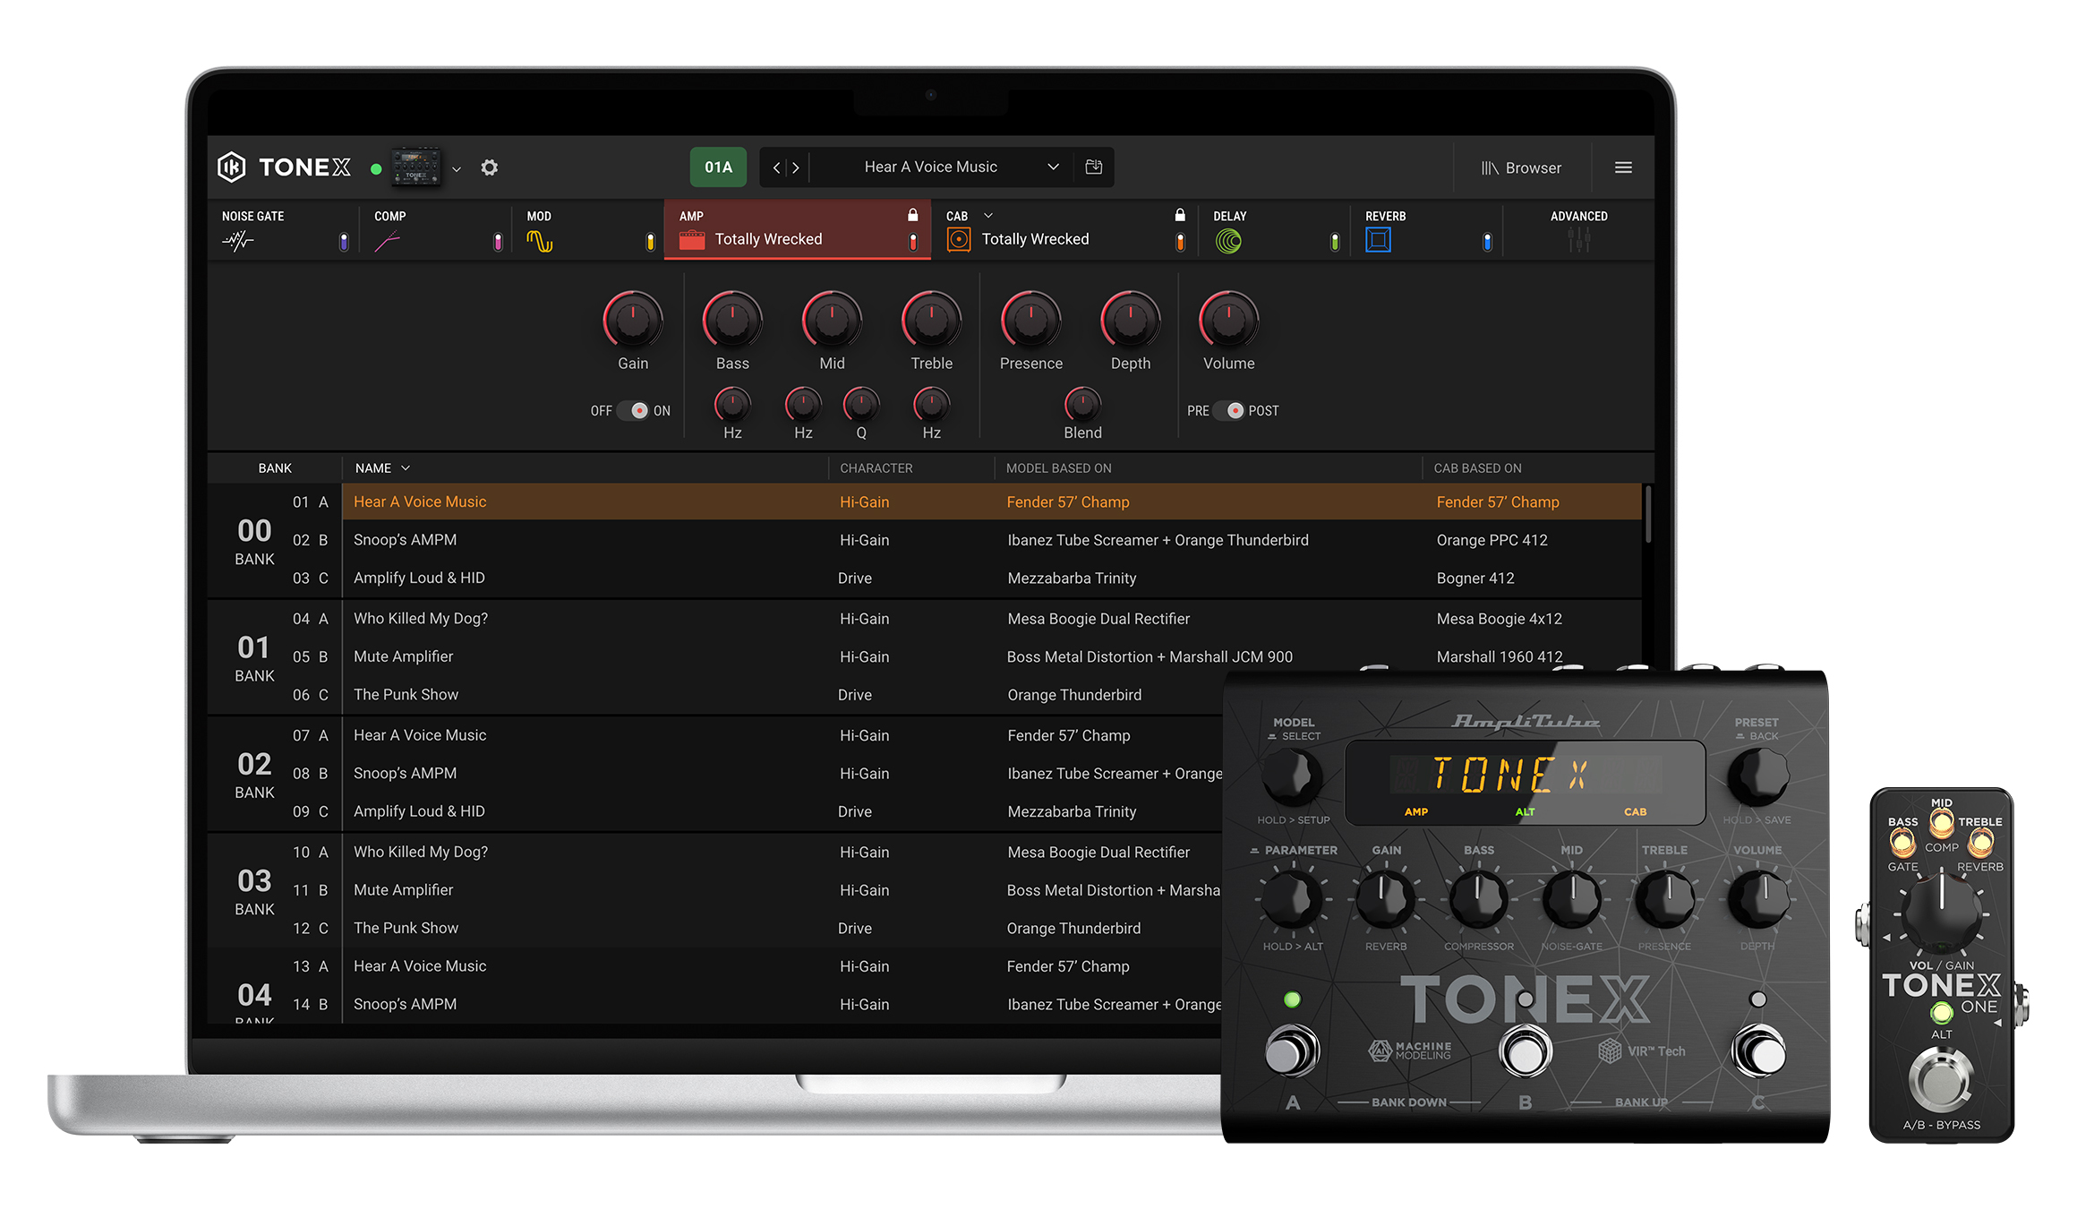
Task: Click the CAB BASED ON column header
Action: coord(1477,468)
